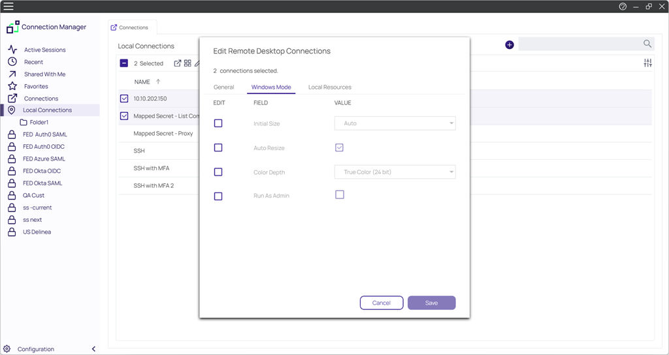Click the search magnifier icon
The image size is (669, 355).
(x=647, y=44)
